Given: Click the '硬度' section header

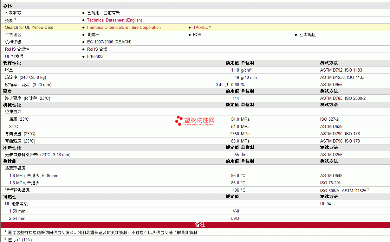Looking at the screenshot, I should [x=7, y=91].
